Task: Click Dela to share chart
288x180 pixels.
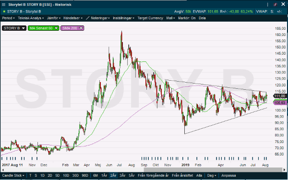Action: click(x=202, y=18)
